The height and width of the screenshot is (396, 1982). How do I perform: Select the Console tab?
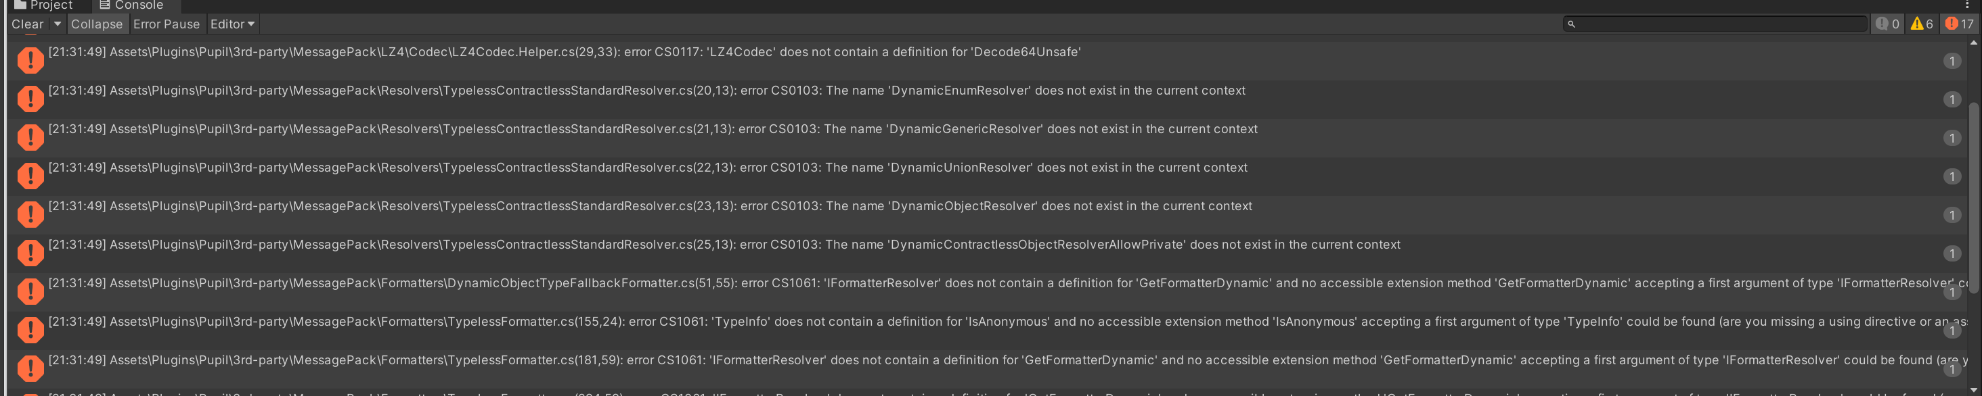pos(131,5)
